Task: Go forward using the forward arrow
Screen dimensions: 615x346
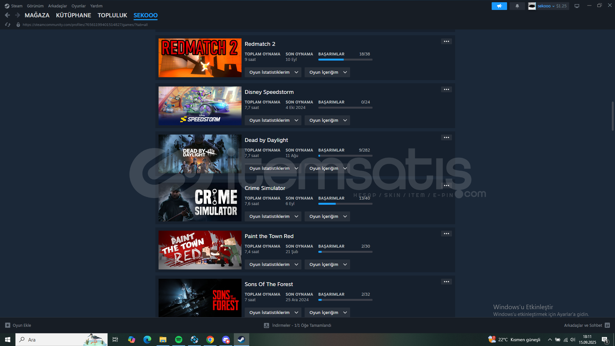Action: tap(18, 15)
